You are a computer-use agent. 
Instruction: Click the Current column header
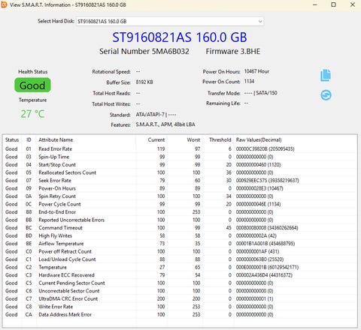point(156,140)
